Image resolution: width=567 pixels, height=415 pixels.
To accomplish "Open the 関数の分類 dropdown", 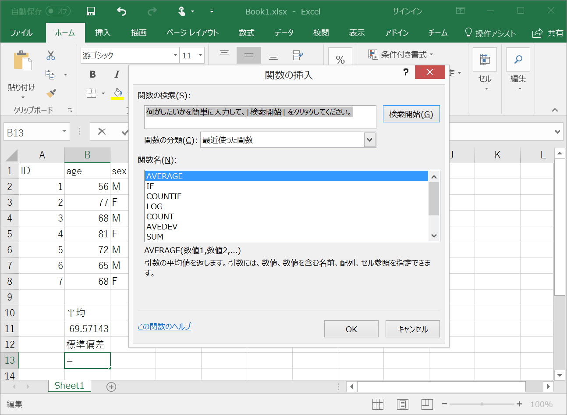I will [370, 140].
